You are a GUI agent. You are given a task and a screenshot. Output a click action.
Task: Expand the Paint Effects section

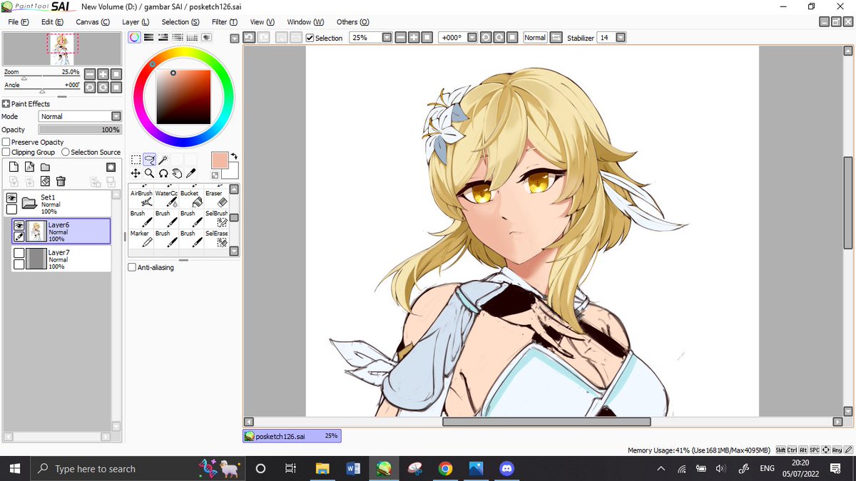point(6,103)
